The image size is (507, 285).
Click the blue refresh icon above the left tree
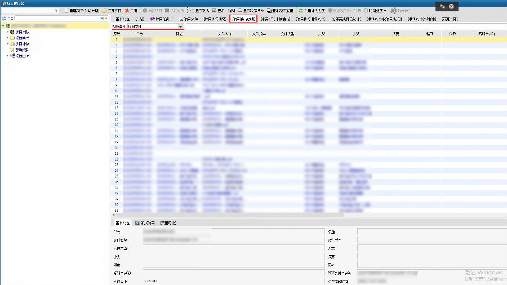[4, 19]
